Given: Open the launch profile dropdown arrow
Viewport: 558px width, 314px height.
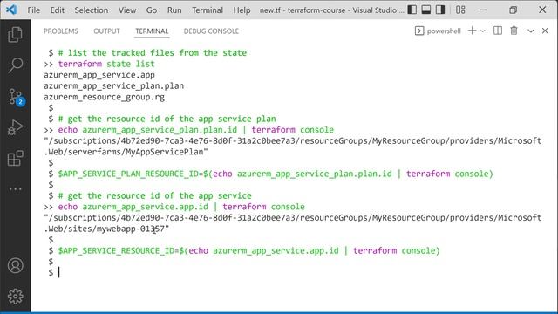Looking at the screenshot, I should (482, 31).
